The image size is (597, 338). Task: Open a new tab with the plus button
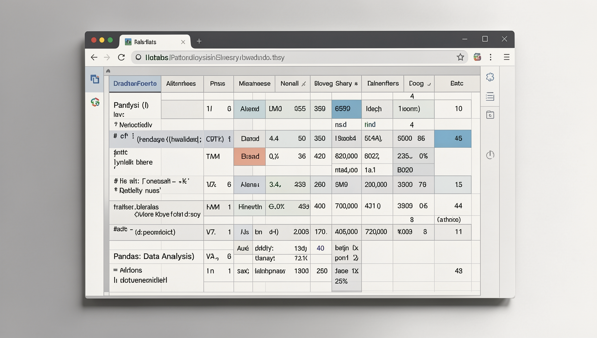point(199,41)
